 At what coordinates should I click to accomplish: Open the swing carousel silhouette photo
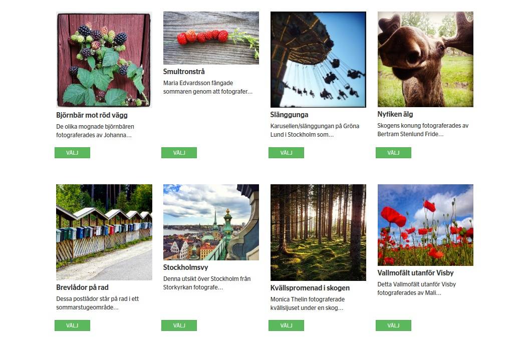tap(318, 59)
